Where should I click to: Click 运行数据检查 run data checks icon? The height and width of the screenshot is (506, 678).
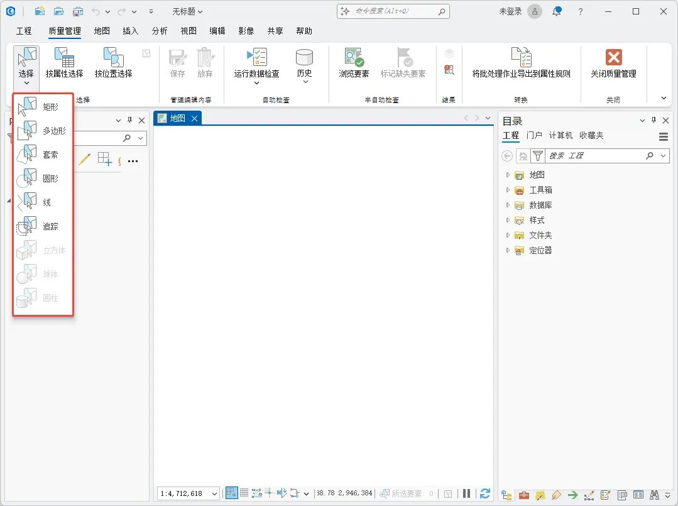257,58
